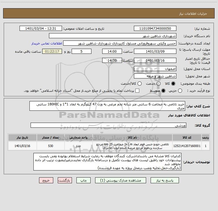This screenshot has width=218, height=211.
Task: Click the price validity time field 14:30
Action: click(x=112, y=61)
